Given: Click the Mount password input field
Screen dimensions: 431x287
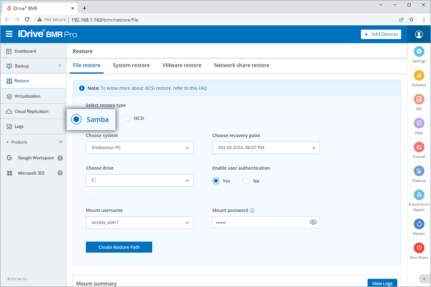Looking at the screenshot, I should point(259,222).
